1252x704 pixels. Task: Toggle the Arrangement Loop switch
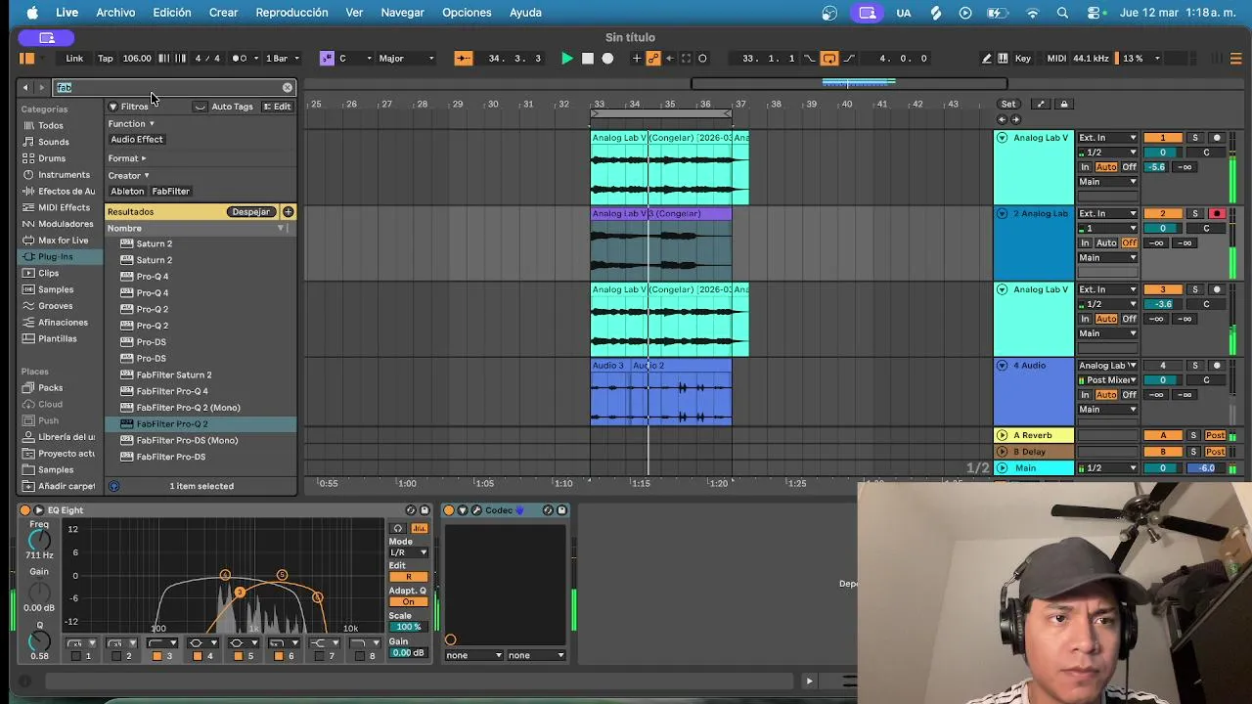[x=829, y=59]
